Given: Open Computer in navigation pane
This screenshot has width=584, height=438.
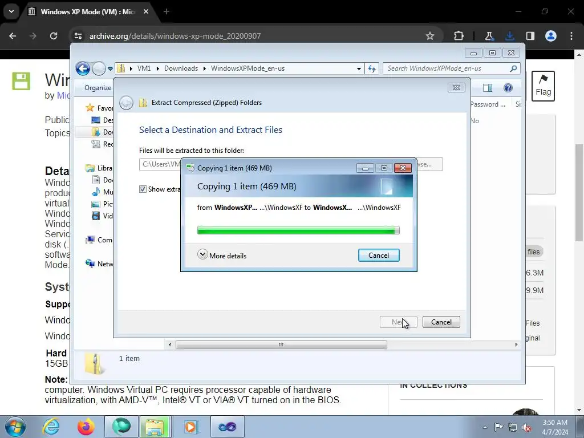Looking at the screenshot, I should pos(99,240).
